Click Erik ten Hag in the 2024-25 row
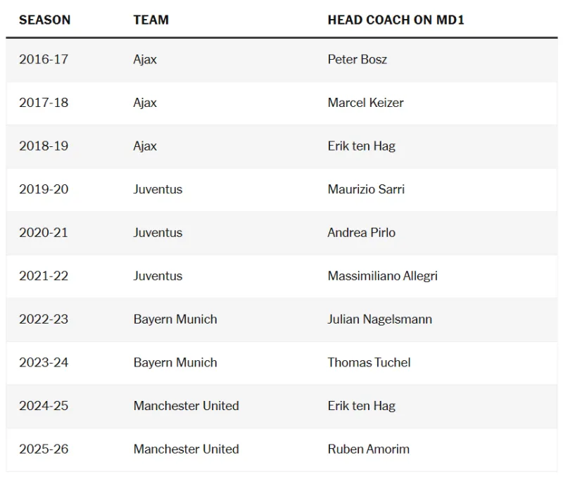Viewport: 563px width, 479px height. click(361, 406)
